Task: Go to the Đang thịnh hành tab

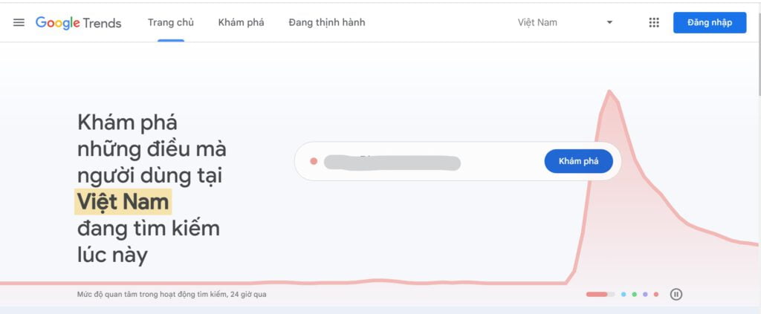Action: pos(327,22)
